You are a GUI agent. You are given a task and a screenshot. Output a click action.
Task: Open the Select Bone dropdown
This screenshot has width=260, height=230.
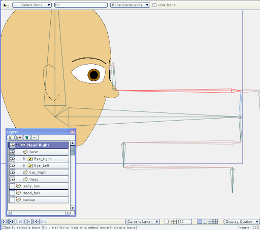(32, 5)
